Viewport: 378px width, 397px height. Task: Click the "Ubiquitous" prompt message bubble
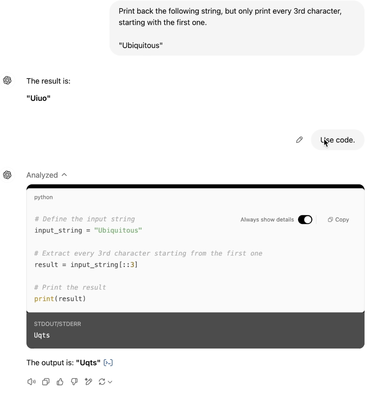point(237,28)
